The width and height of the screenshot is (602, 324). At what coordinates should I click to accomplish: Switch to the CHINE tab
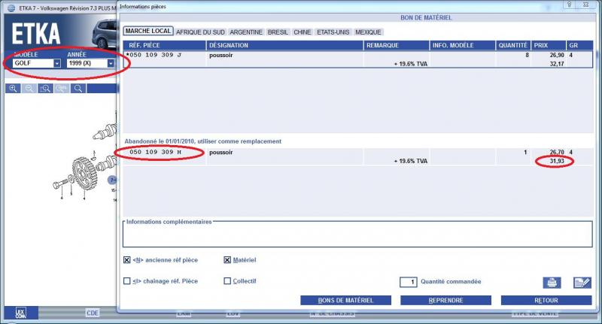303,32
